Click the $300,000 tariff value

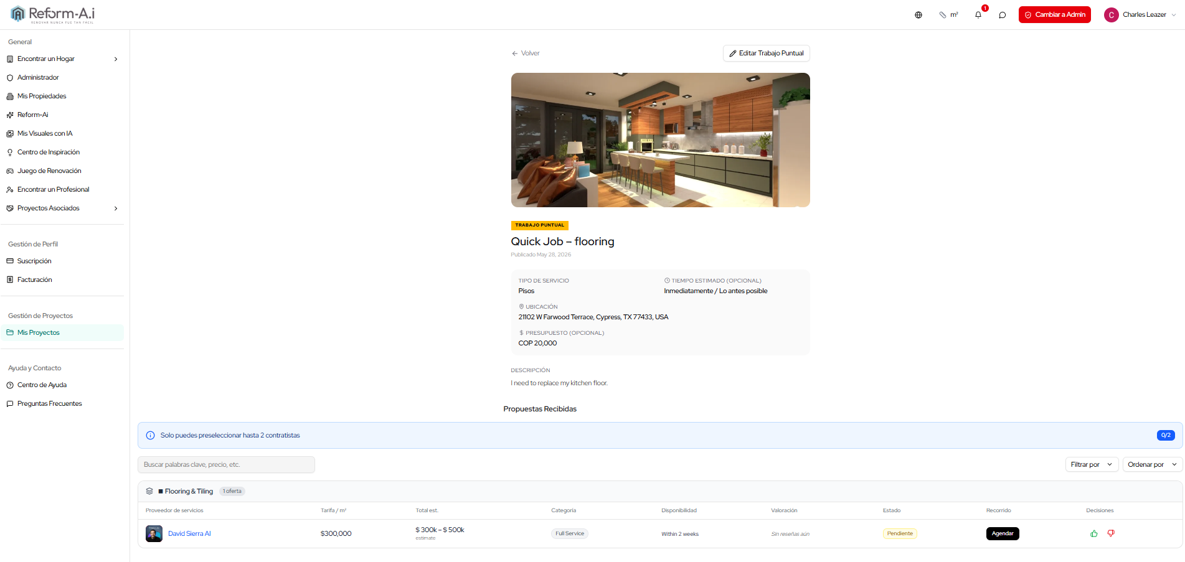336,534
